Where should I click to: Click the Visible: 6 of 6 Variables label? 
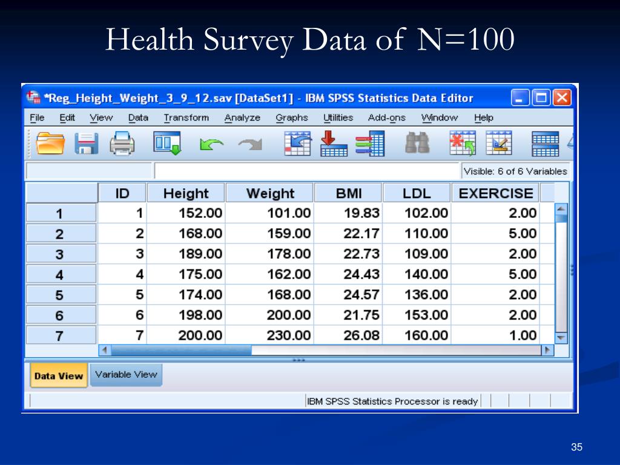(x=515, y=171)
